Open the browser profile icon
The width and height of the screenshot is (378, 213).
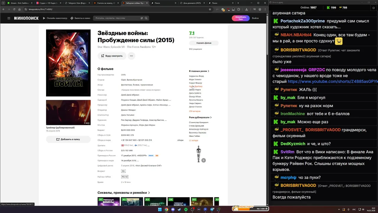[x=260, y=9]
